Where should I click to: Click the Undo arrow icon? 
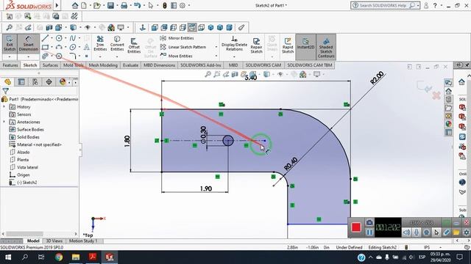pos(138,5)
